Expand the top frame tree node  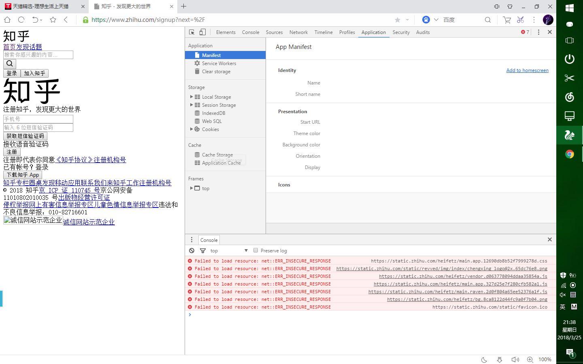(x=191, y=188)
